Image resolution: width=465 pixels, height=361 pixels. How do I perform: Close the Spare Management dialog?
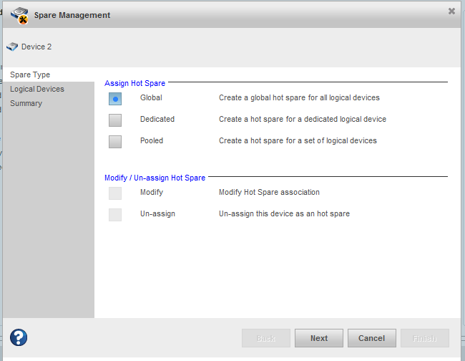(x=451, y=11)
